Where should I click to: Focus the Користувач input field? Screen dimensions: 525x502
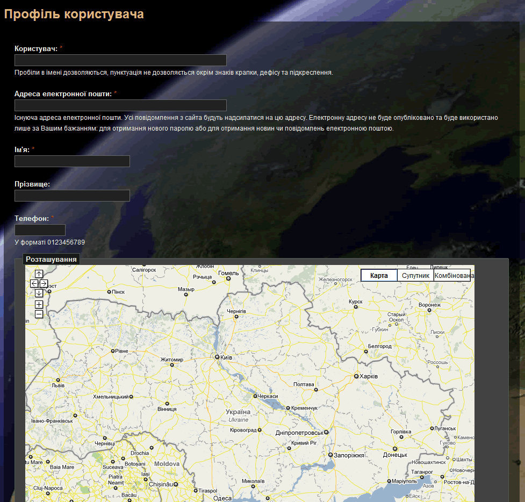click(120, 60)
